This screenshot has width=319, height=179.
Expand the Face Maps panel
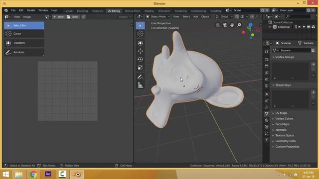pyautogui.click(x=273, y=124)
